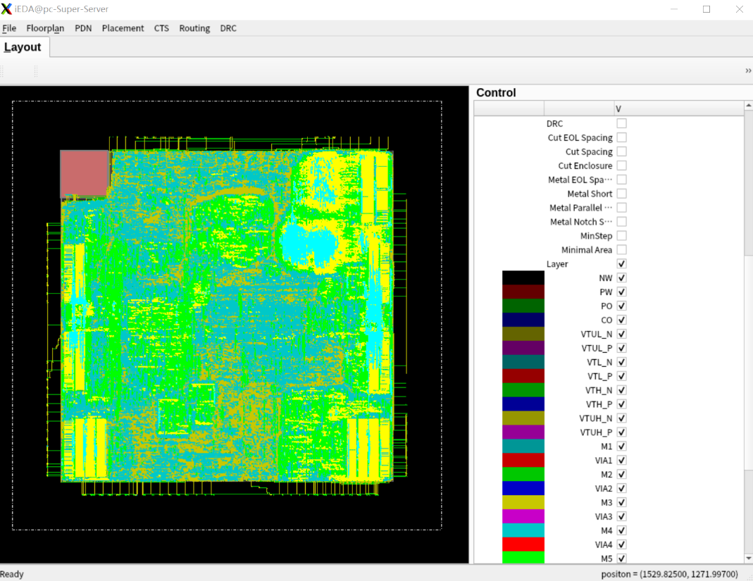Screen dimensions: 753x581
Task: Open the Routing menu
Action: pos(194,28)
